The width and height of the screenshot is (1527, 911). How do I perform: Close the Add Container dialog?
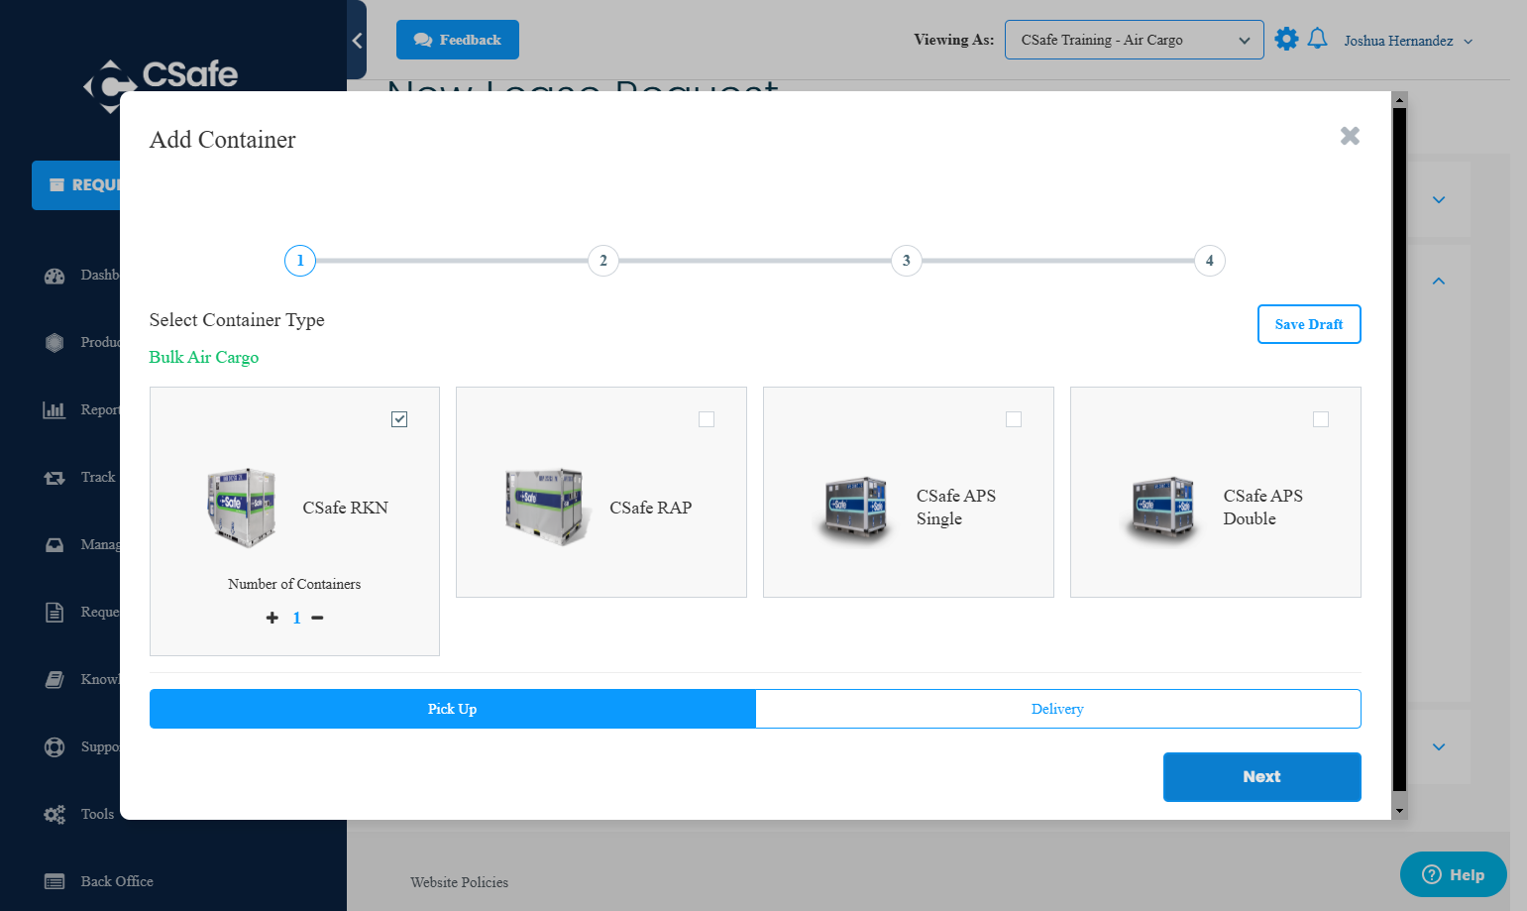coord(1350,136)
